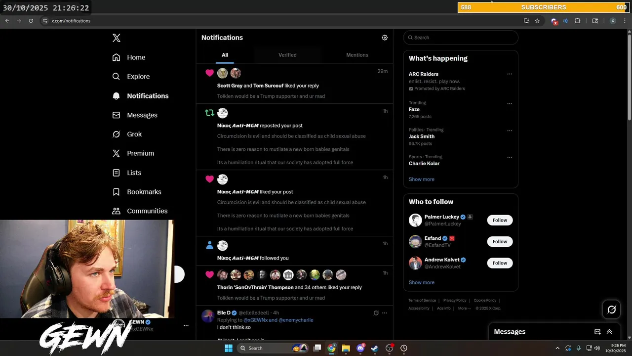632x356 pixels.
Task: Bookmark this page with star icon
Action: (537, 21)
